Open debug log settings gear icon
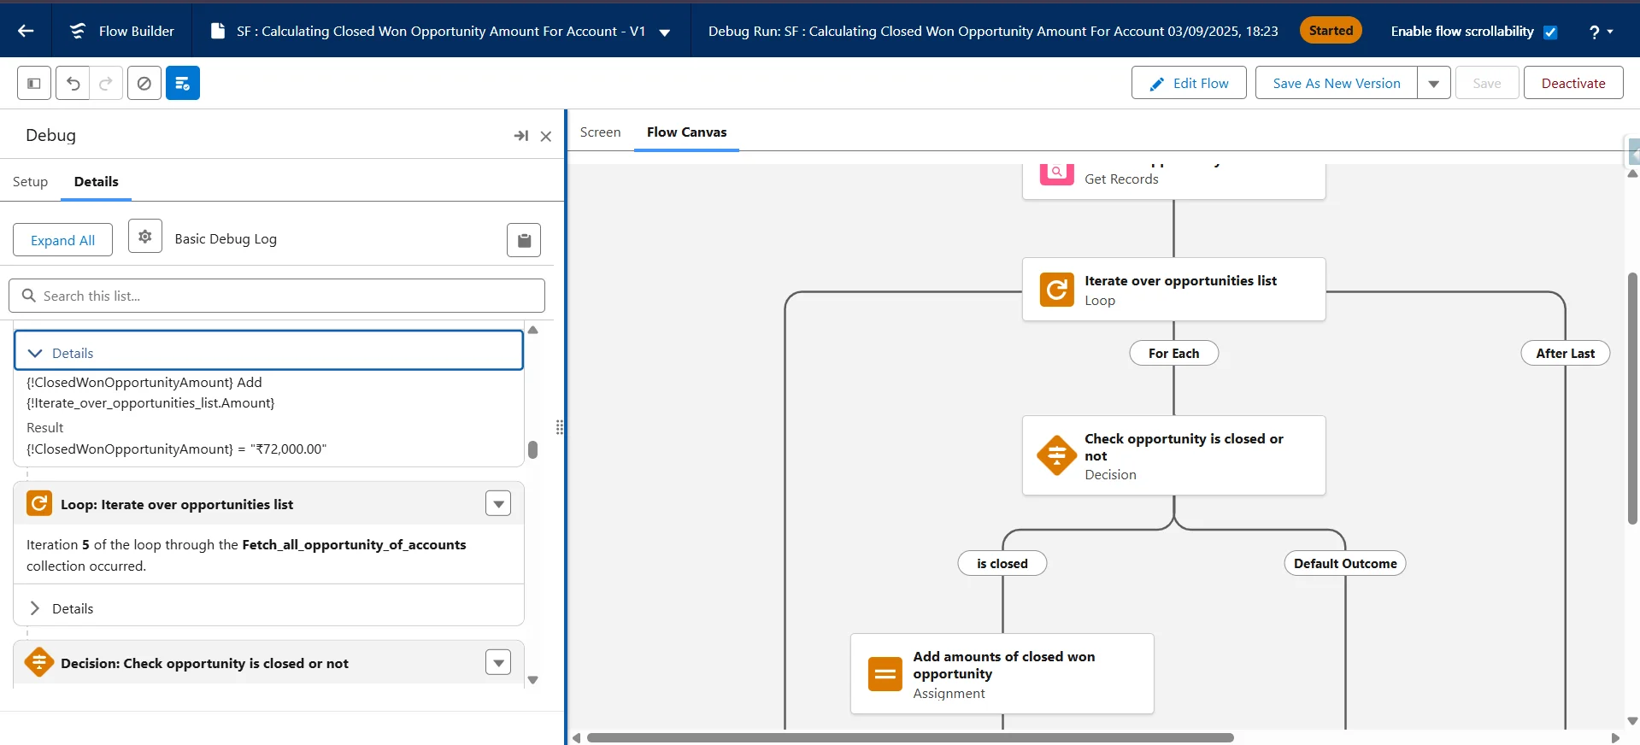 145,237
